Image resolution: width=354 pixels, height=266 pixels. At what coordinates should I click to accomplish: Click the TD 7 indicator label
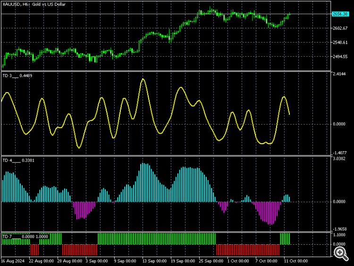25,237
